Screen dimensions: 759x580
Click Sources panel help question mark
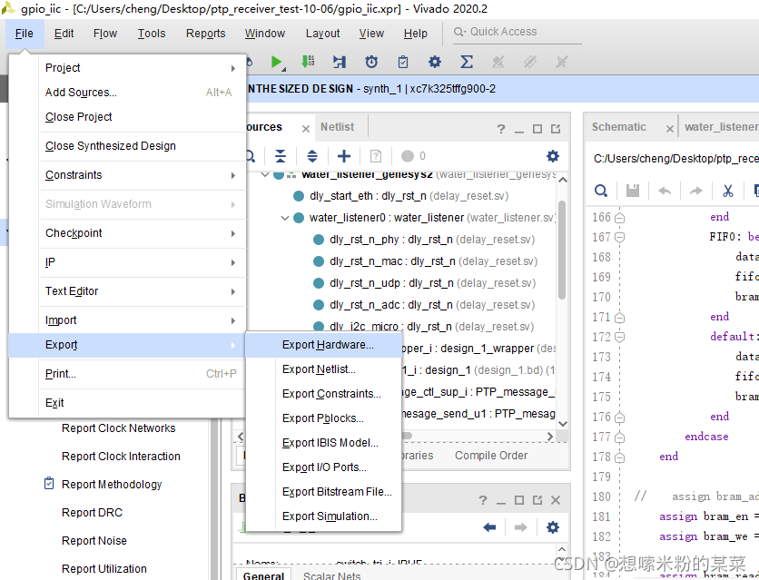click(x=501, y=129)
